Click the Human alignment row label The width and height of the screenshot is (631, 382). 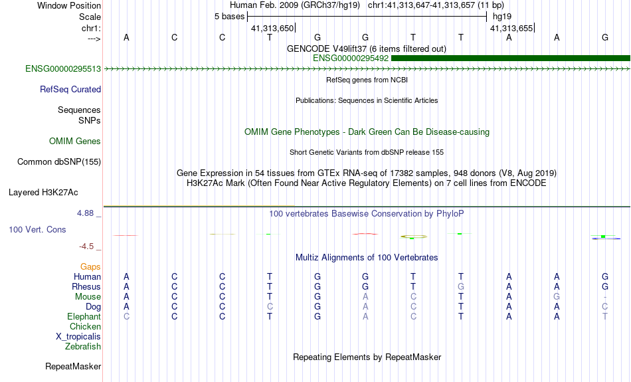(x=87, y=277)
